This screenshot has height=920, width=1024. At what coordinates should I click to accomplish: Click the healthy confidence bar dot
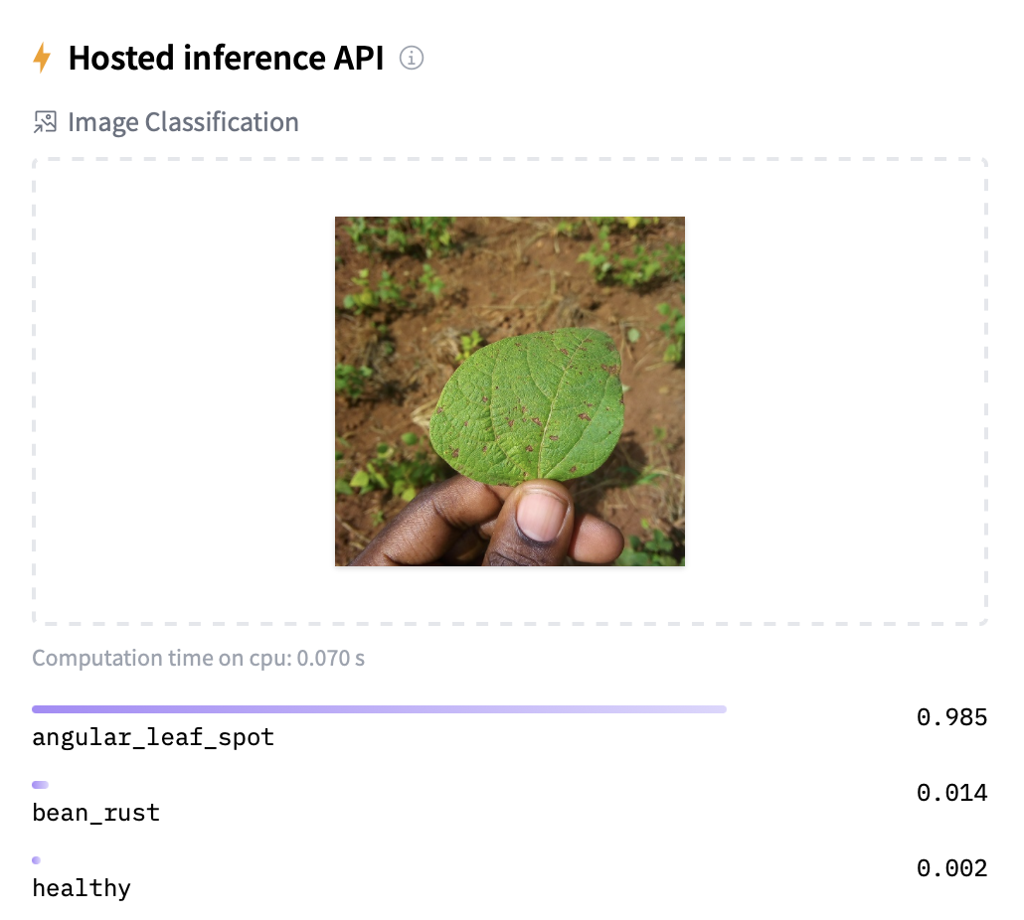(x=37, y=860)
